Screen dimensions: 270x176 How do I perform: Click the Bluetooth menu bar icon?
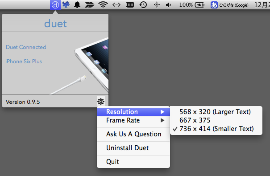[157, 5]
